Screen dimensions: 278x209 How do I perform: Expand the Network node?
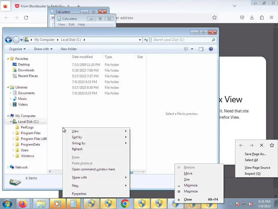(x=8, y=167)
